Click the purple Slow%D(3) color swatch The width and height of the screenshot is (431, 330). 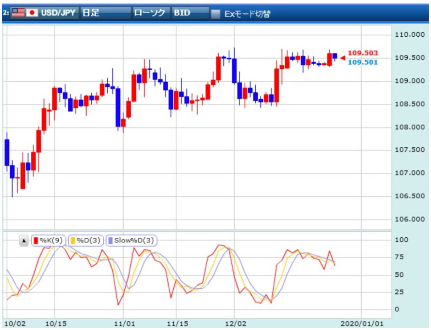click(111, 241)
